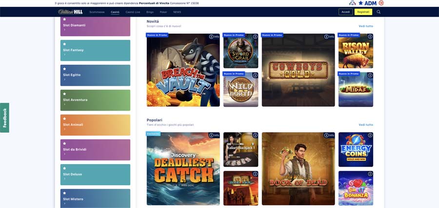The width and height of the screenshot is (439, 208).
Task: Launch the Sweet Bonanza game tile
Action: (356, 188)
